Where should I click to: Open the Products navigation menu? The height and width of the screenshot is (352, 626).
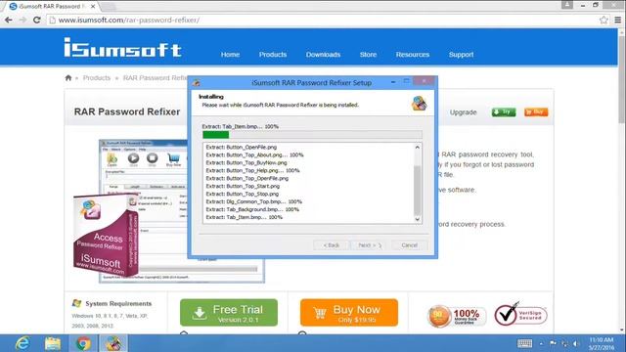click(x=273, y=55)
